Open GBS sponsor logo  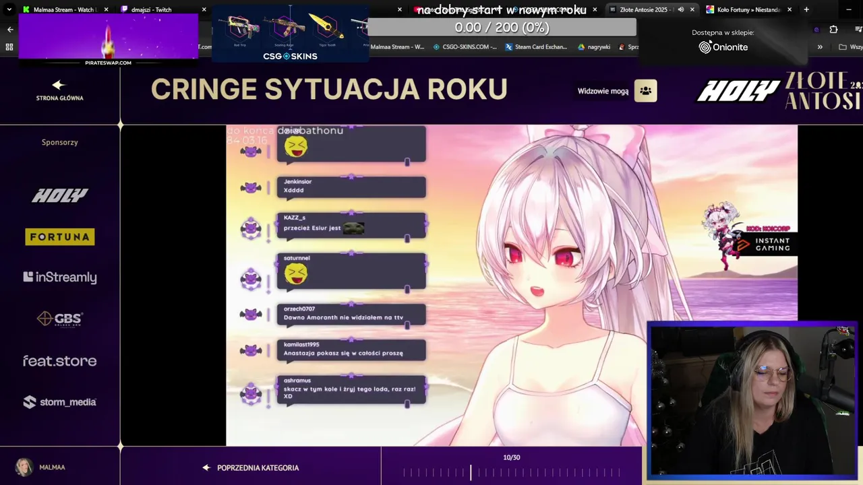[x=60, y=319]
